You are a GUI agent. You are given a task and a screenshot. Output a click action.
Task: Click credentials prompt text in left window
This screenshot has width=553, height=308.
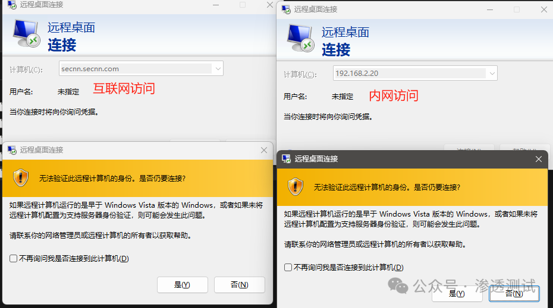pos(54,112)
